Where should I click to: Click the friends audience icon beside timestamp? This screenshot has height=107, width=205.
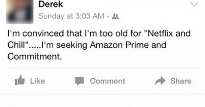(116, 16)
